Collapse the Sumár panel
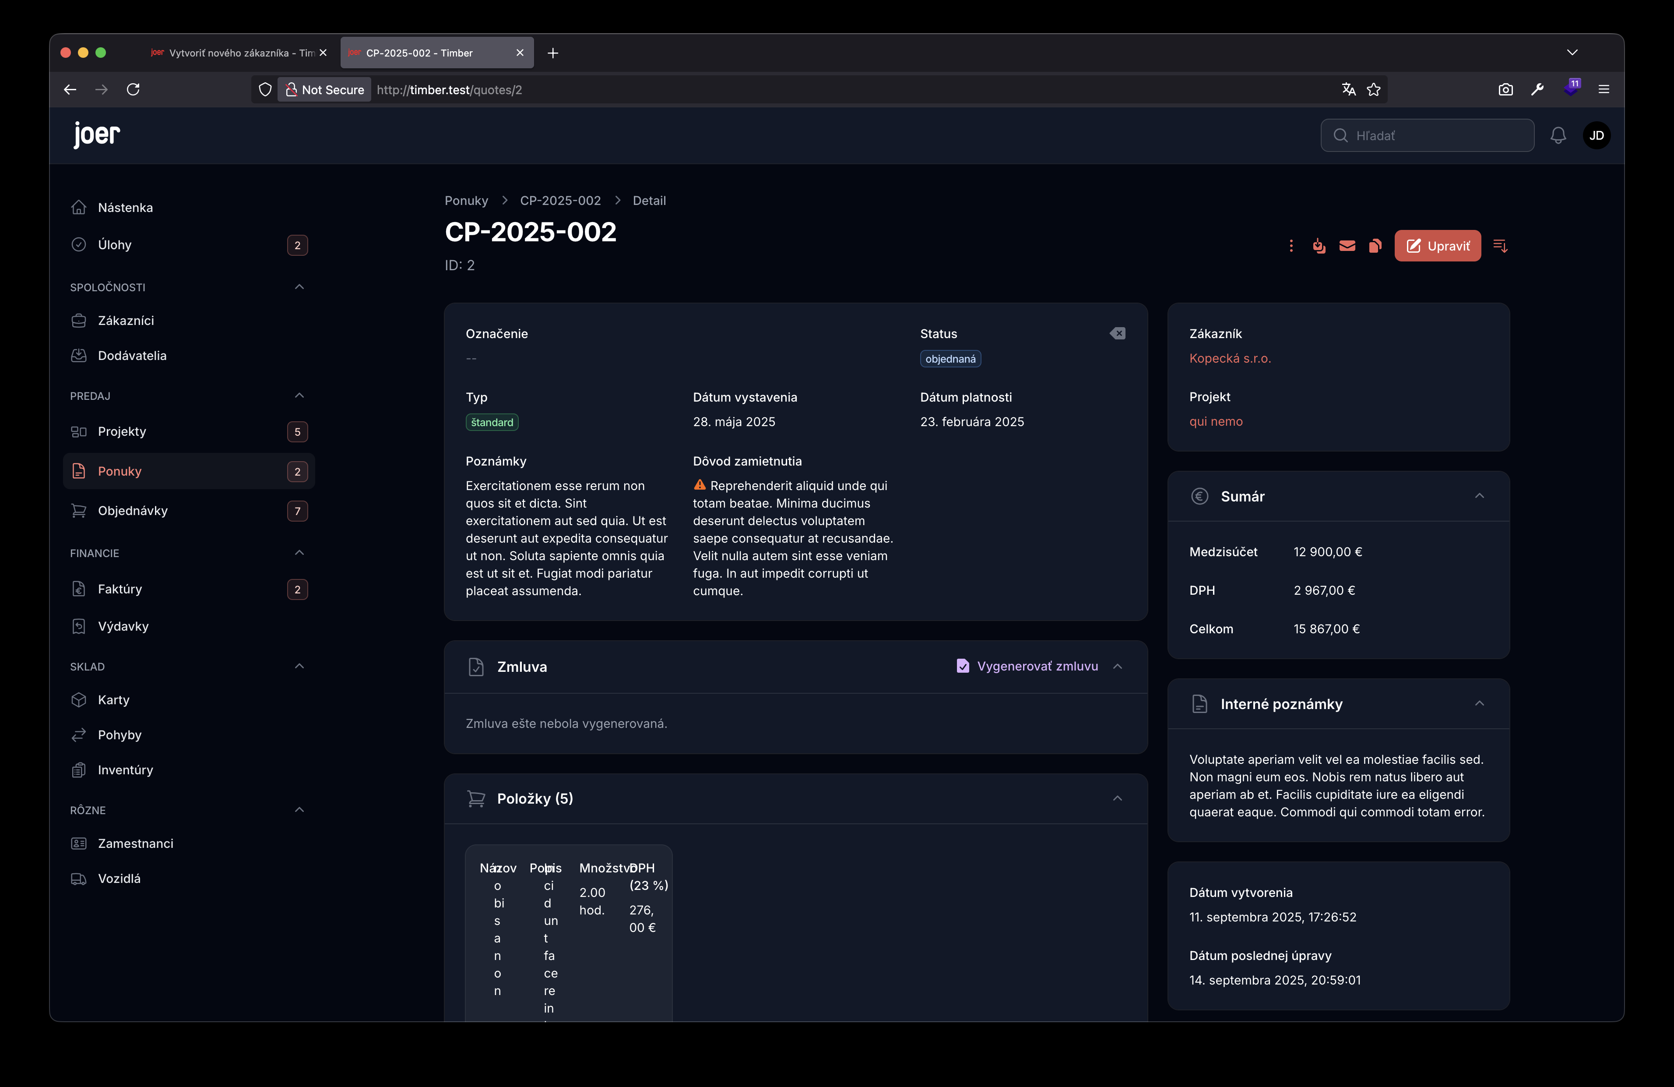This screenshot has width=1674, height=1087. 1479,496
